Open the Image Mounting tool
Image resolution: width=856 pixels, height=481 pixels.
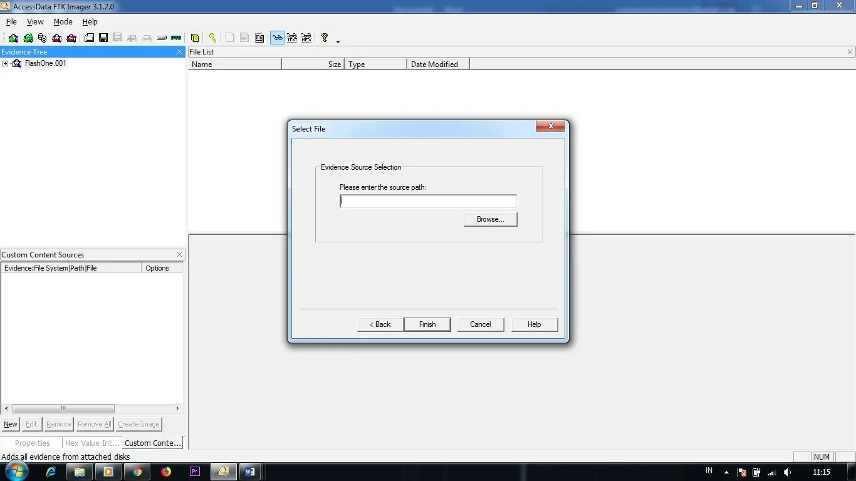pos(42,38)
